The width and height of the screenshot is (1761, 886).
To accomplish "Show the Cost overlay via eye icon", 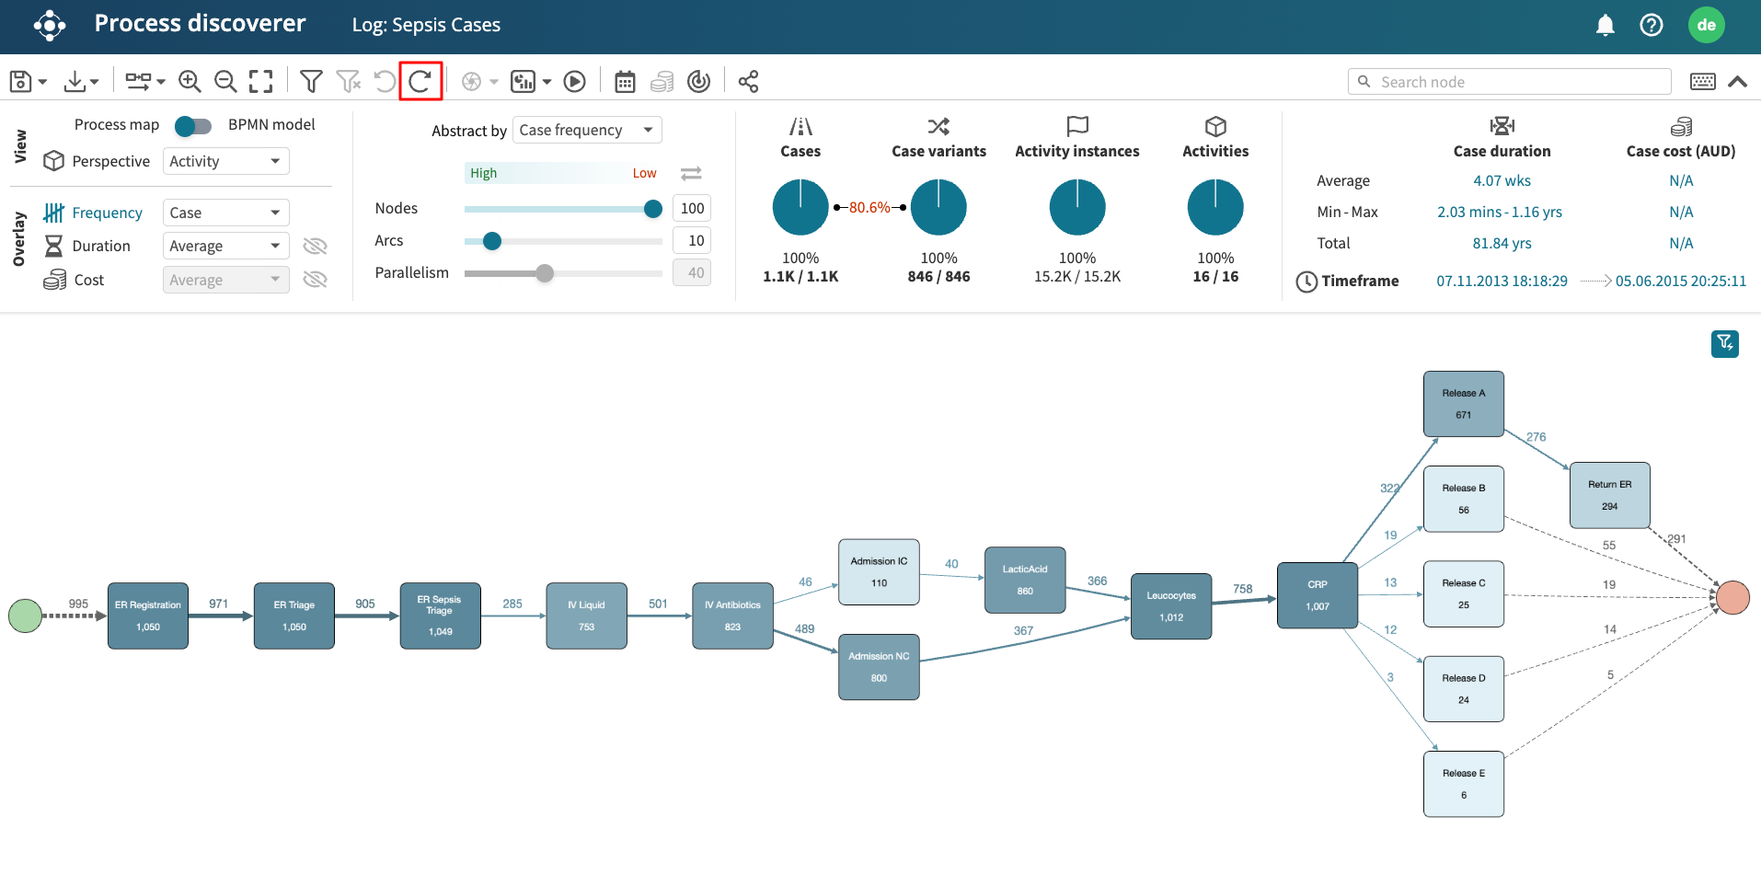I will click(315, 280).
